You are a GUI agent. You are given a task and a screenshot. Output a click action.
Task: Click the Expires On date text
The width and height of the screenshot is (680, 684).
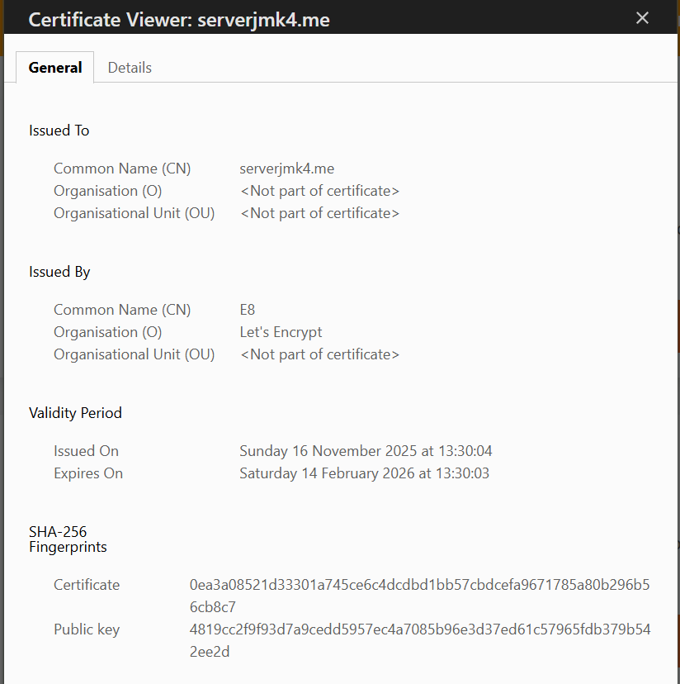click(x=366, y=473)
